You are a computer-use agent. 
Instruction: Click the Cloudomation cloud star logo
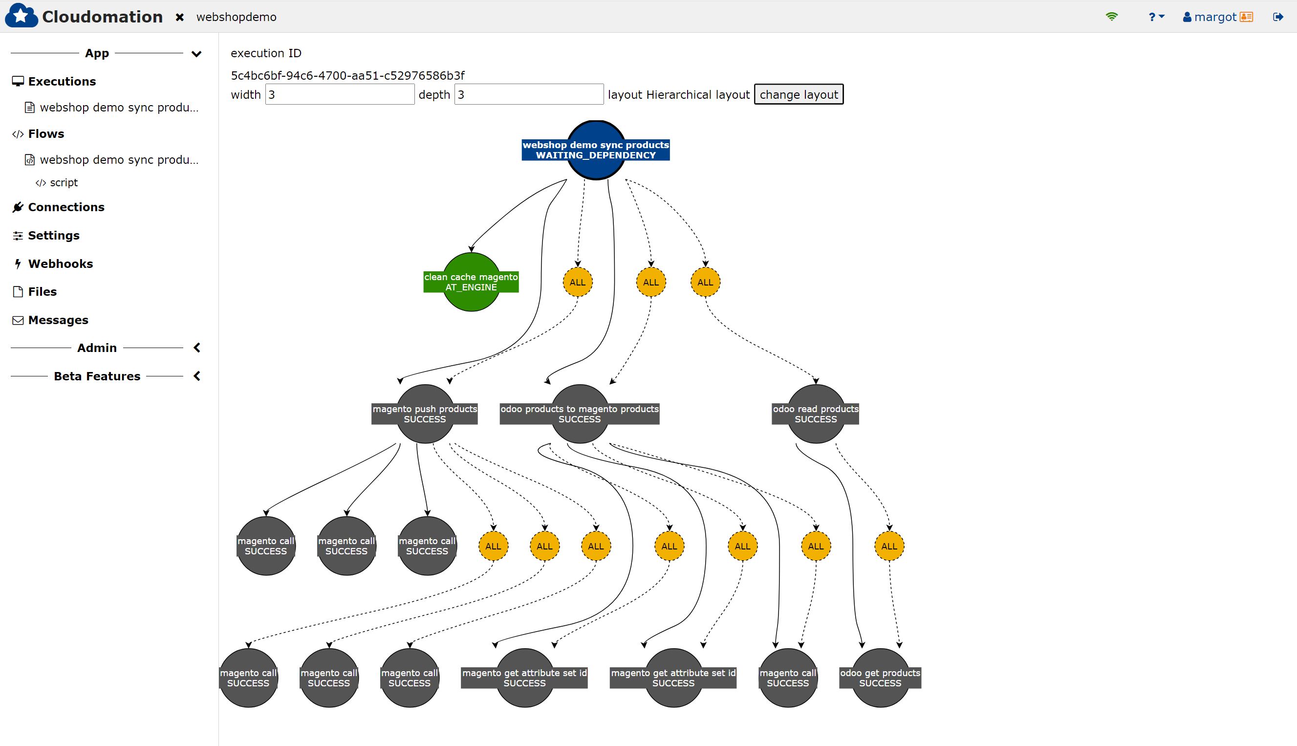[21, 15]
